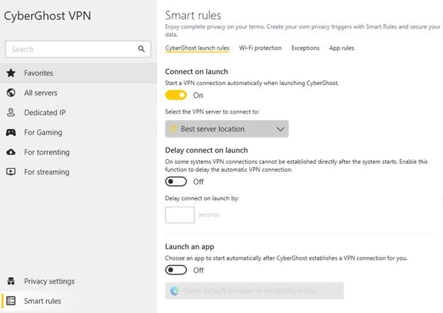The height and width of the screenshot is (313, 443).
Task: Focus the delay seconds input box
Action: tap(180, 214)
